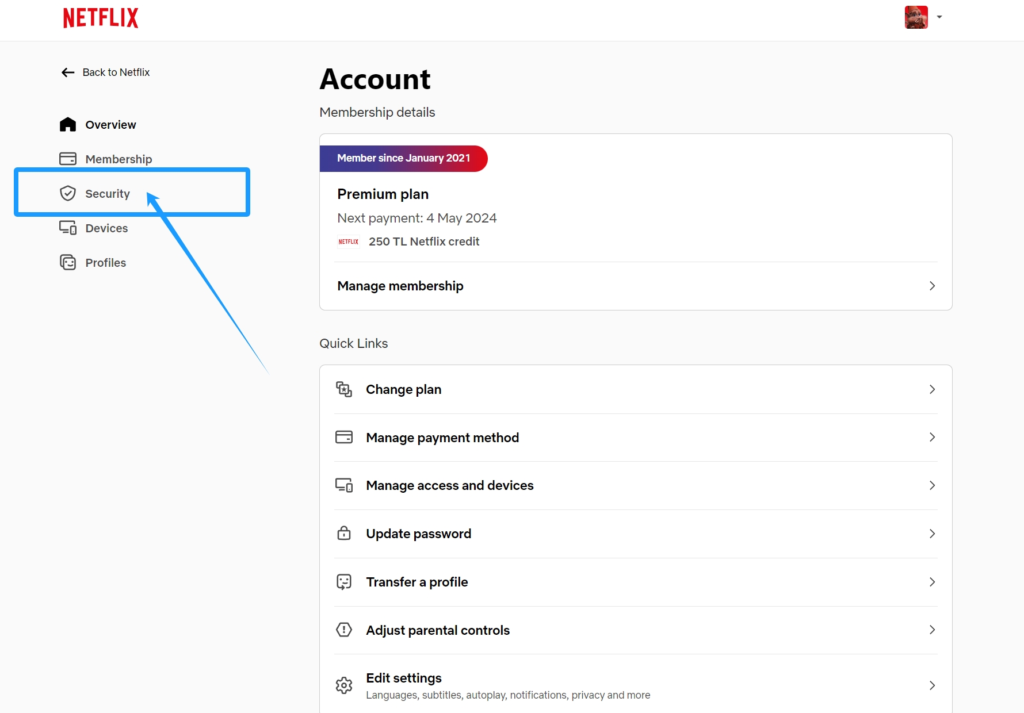This screenshot has width=1024, height=713.
Task: Click the Member since January 2021 badge
Action: tap(403, 158)
